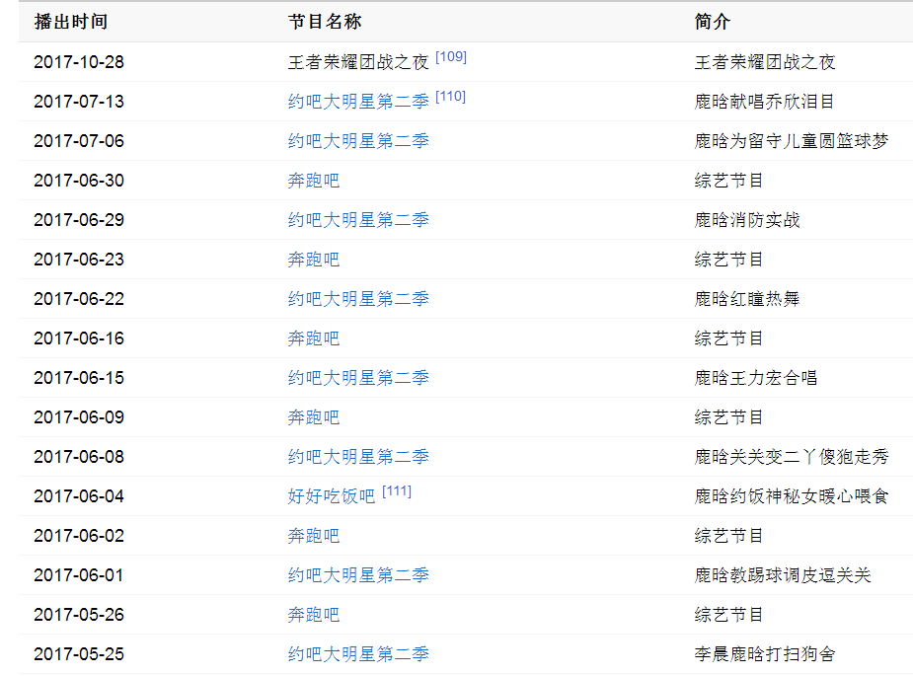Screen dimensions: 913x676
Task: Click the 播出时间 column header
Action: click(71, 22)
